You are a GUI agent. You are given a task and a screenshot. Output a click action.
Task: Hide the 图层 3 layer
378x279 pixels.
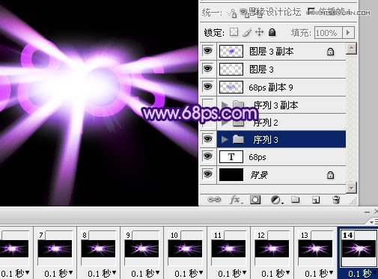tap(207, 69)
